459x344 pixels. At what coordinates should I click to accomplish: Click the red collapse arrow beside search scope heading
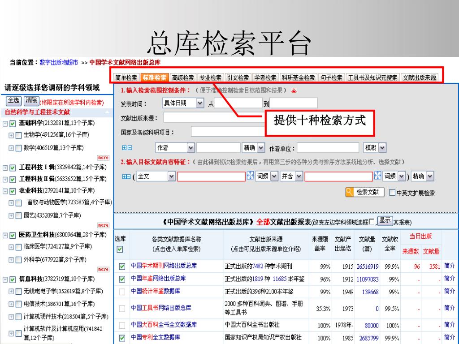pos(294,90)
